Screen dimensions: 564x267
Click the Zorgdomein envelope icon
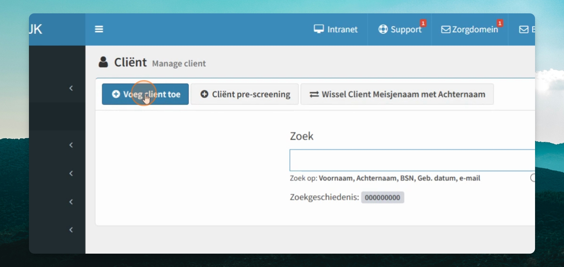click(446, 29)
